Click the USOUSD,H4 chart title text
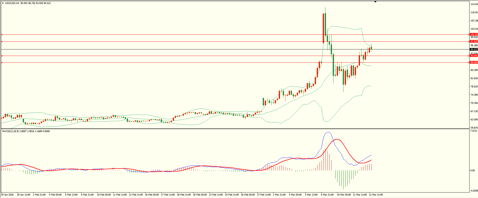Image resolution: width=478 pixels, height=198 pixels. coord(12,3)
